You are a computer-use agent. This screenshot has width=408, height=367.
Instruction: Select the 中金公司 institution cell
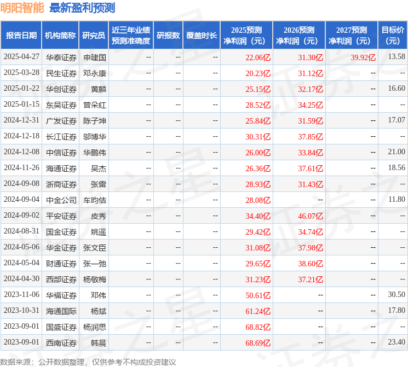pyautogui.click(x=61, y=200)
